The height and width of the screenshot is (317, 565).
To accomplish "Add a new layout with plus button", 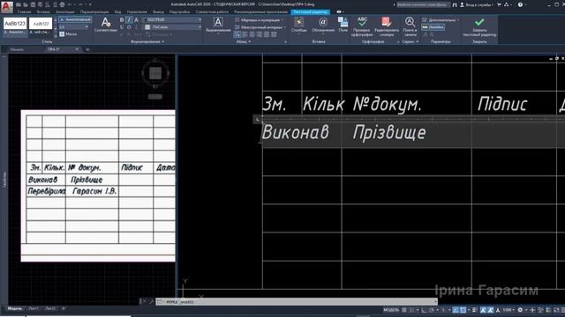I will tap(64, 308).
